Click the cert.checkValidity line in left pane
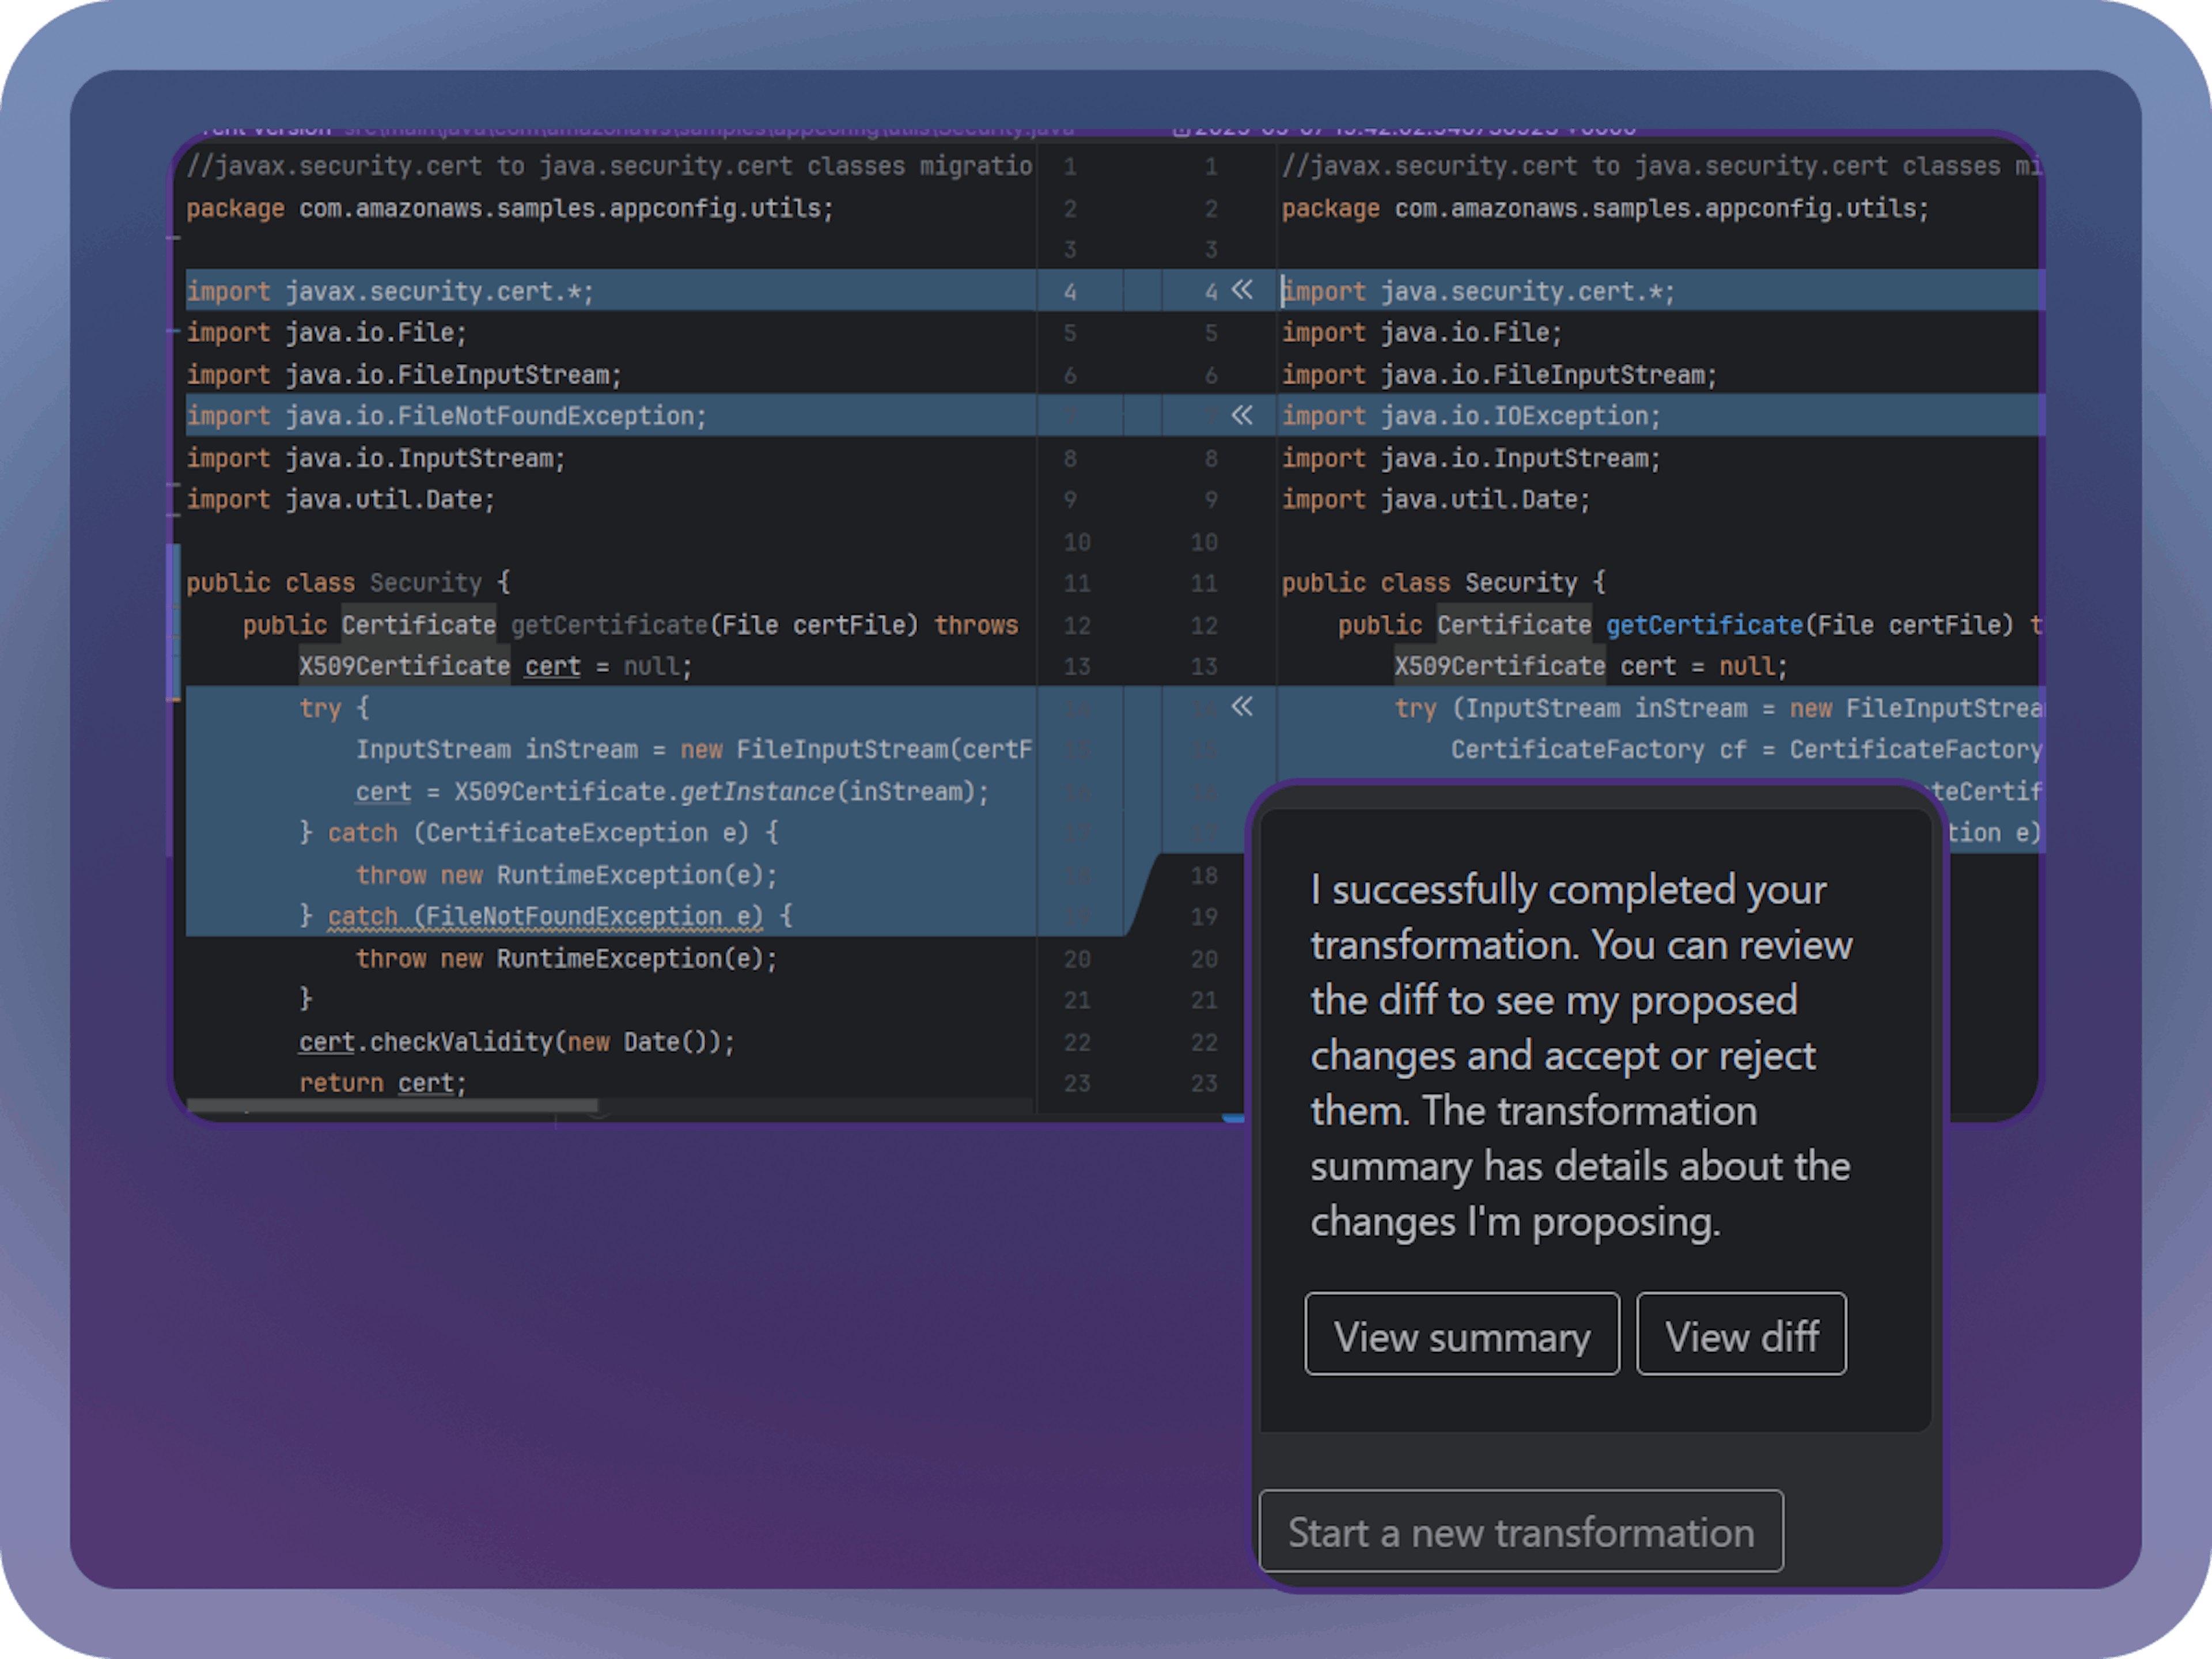The image size is (2212, 1659). click(x=516, y=1042)
